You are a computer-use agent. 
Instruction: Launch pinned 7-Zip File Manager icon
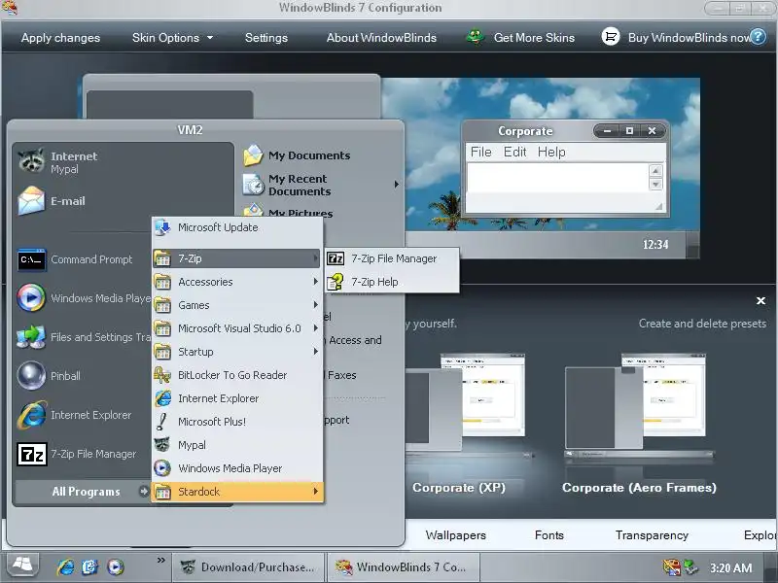[32, 454]
